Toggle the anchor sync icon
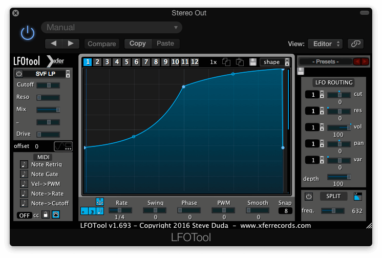This screenshot has width=382, height=258. [100, 202]
